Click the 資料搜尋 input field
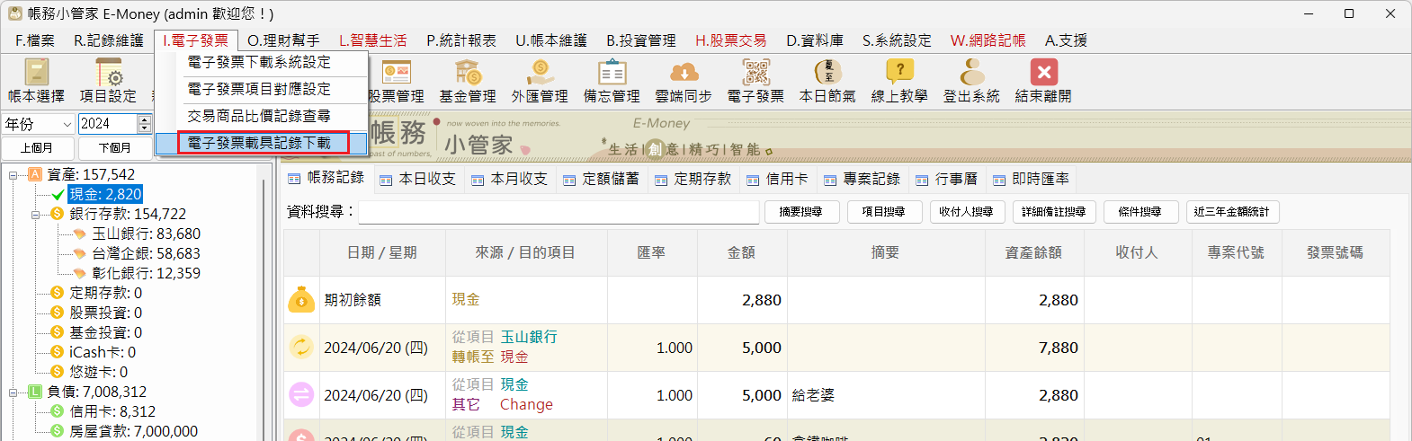Screen dimensions: 1412x441 coord(559,212)
